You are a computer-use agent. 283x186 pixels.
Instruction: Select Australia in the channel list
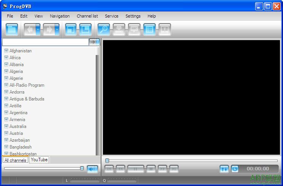click(x=18, y=126)
